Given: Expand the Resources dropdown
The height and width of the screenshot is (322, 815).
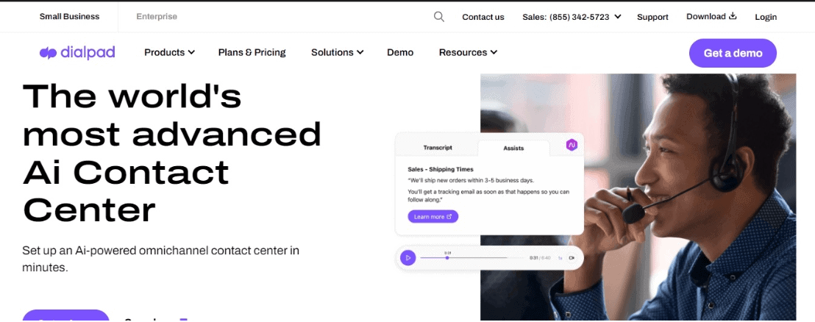Looking at the screenshot, I should pos(468,52).
